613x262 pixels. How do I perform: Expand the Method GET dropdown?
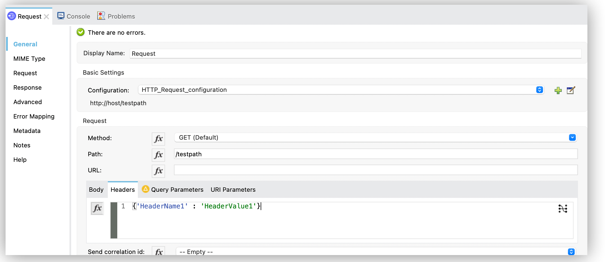pyautogui.click(x=375, y=137)
